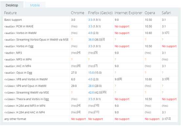Screen dimensions: 183x127
Task: Open Firefox 3.5 link in Theora and Vorbis row
Action: (90, 99)
